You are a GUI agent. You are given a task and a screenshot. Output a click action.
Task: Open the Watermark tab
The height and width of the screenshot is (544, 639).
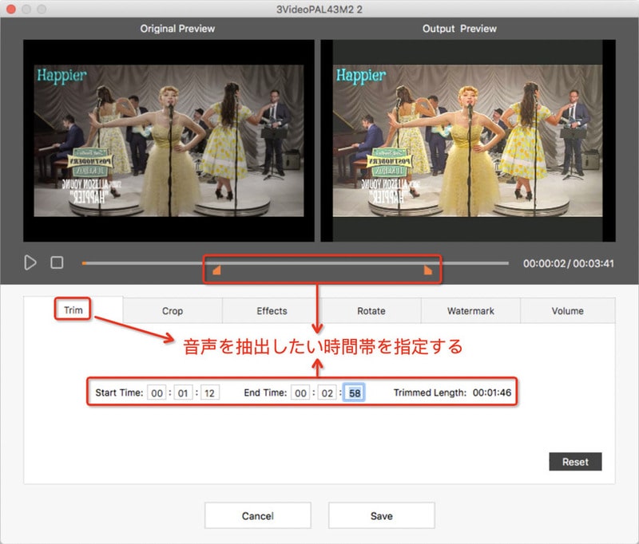point(470,311)
